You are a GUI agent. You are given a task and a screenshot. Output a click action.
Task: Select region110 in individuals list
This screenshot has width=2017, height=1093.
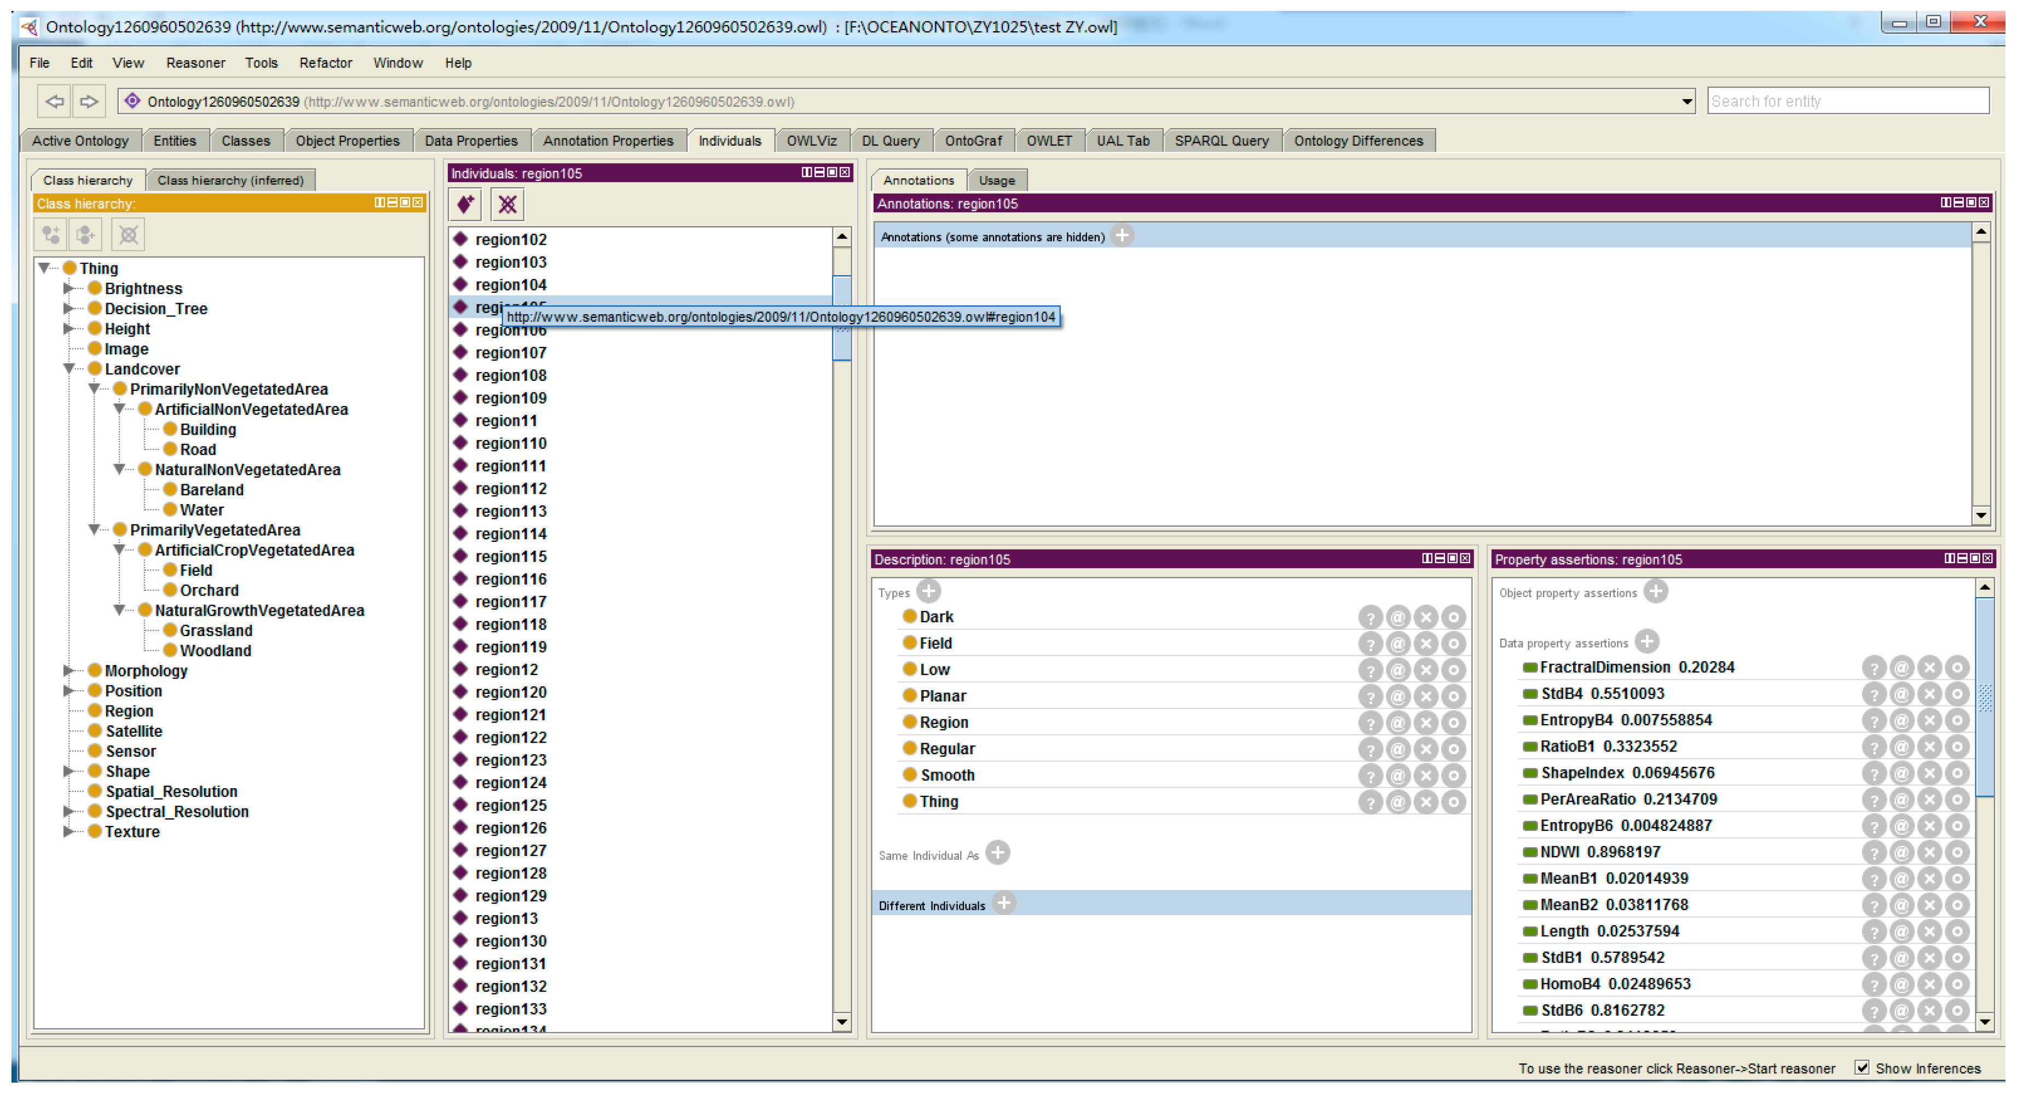point(511,444)
